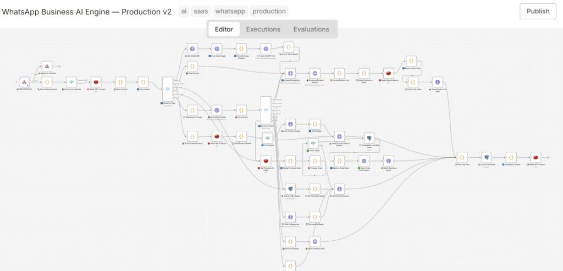The height and width of the screenshot is (271, 563).
Task: Open the Pinecone Product Search node
Action: pyautogui.click(x=315, y=73)
